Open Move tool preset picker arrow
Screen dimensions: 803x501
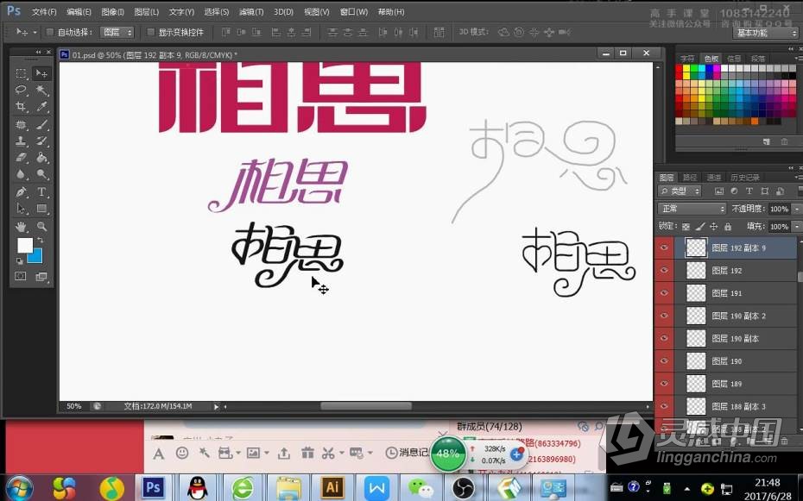pyautogui.click(x=35, y=32)
